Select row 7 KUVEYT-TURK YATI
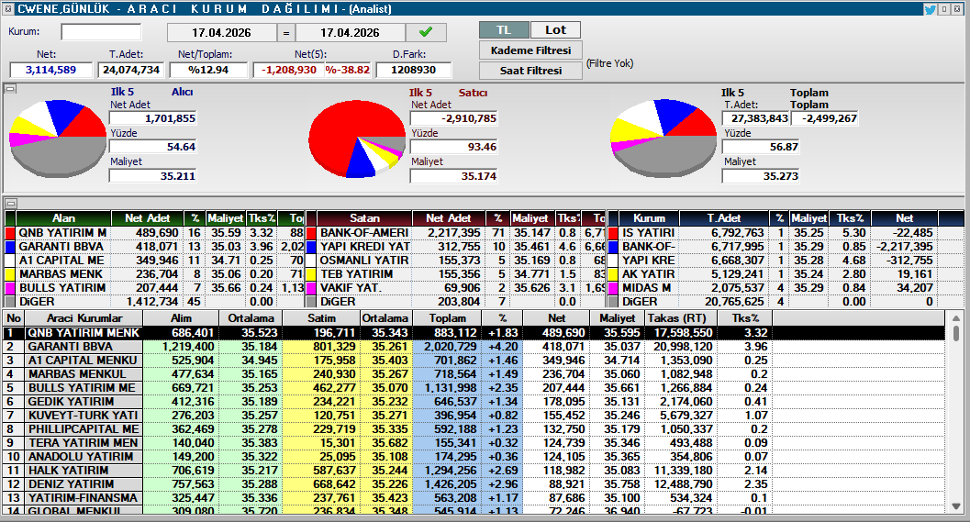 [x=474, y=415]
